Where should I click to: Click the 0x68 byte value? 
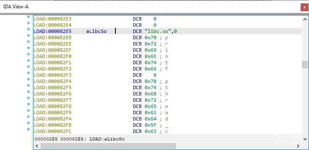click(x=151, y=94)
